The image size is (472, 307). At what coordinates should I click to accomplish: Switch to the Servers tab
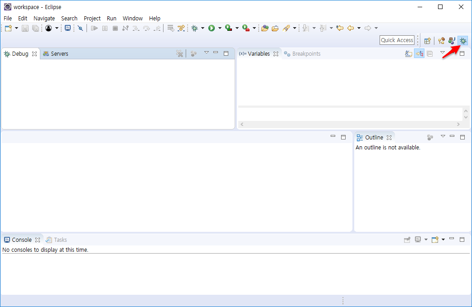(x=56, y=54)
